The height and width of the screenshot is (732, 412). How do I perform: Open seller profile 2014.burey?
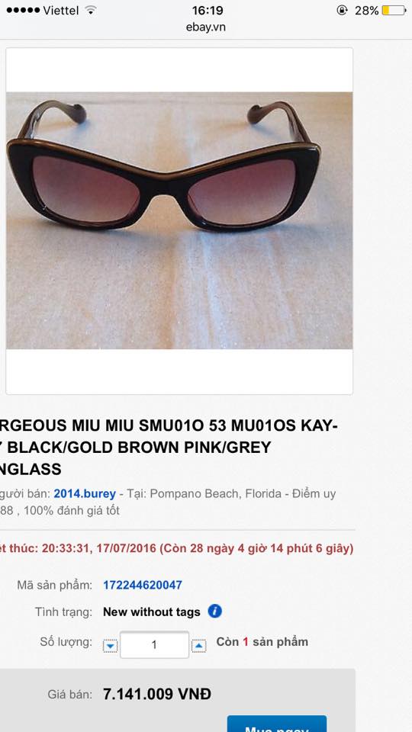[x=85, y=493]
